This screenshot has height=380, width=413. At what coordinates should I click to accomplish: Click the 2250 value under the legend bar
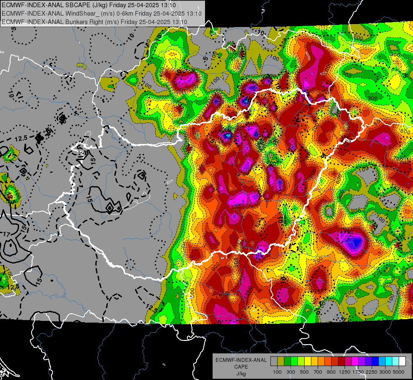(372, 372)
